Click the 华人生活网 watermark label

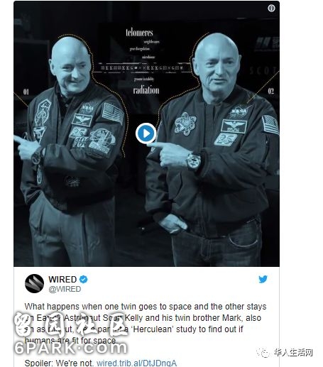tap(293, 353)
